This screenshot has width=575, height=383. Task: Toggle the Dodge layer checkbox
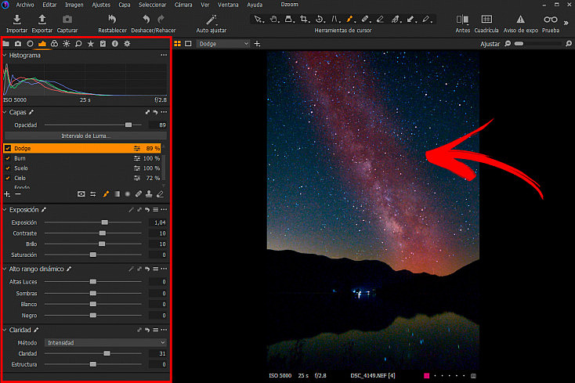coord(8,149)
